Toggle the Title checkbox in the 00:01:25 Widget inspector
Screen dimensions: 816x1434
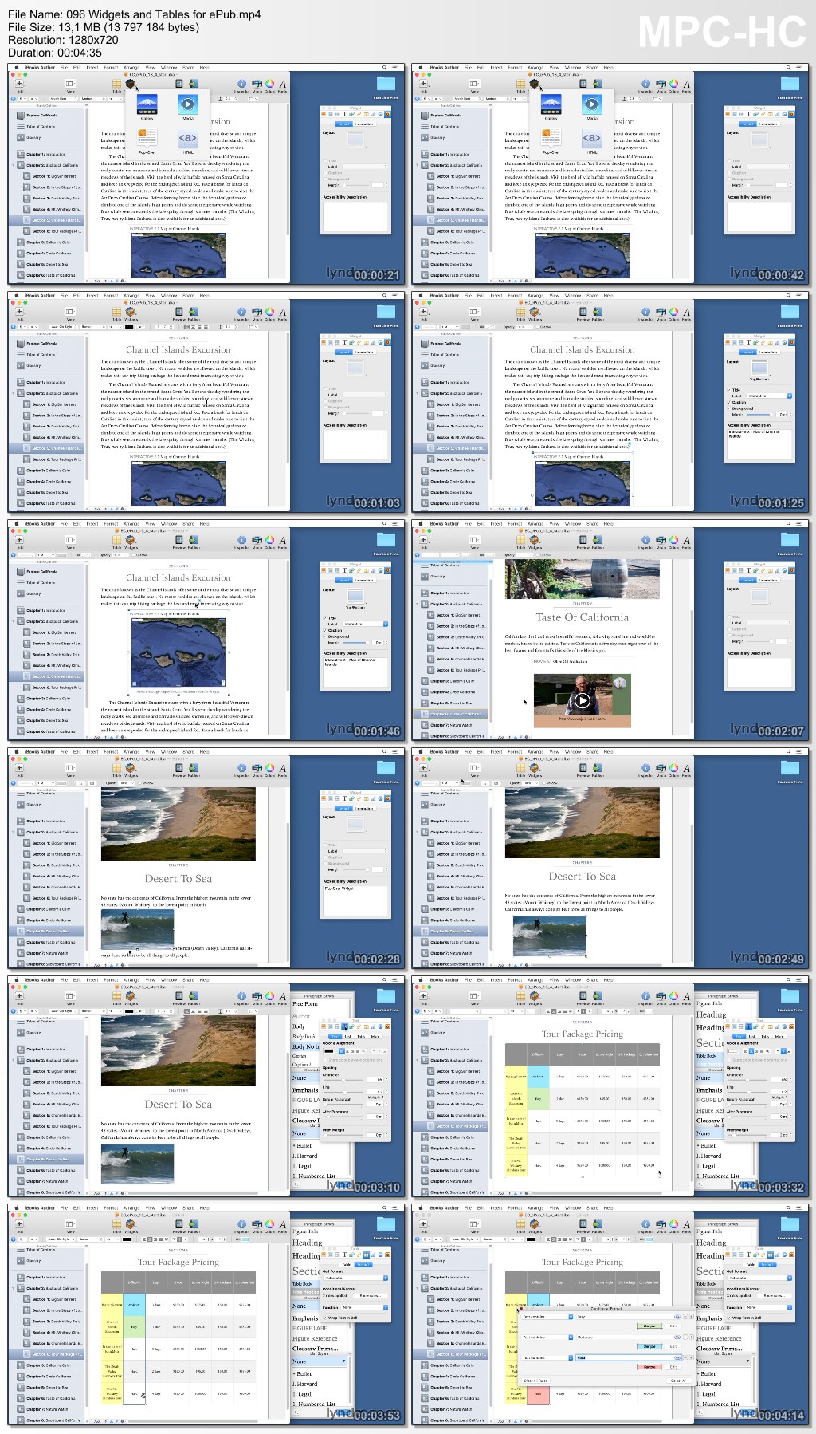point(728,389)
